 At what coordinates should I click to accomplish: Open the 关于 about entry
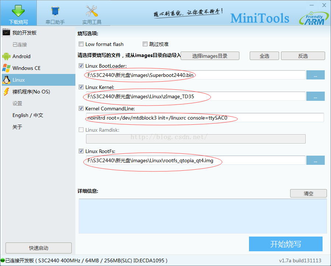pos(17,127)
